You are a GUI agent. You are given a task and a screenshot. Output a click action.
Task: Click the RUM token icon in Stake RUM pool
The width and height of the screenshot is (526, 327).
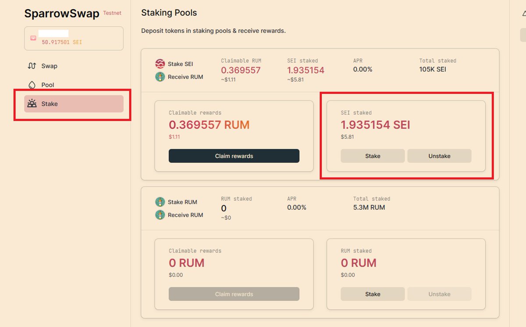159,202
